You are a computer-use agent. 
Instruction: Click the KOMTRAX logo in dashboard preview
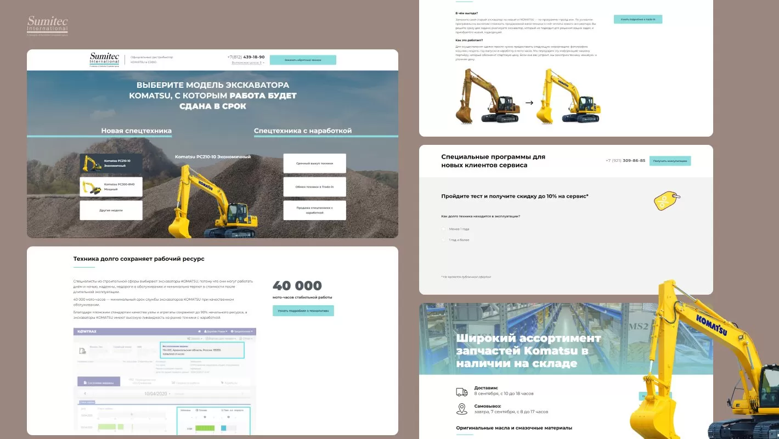point(87,331)
